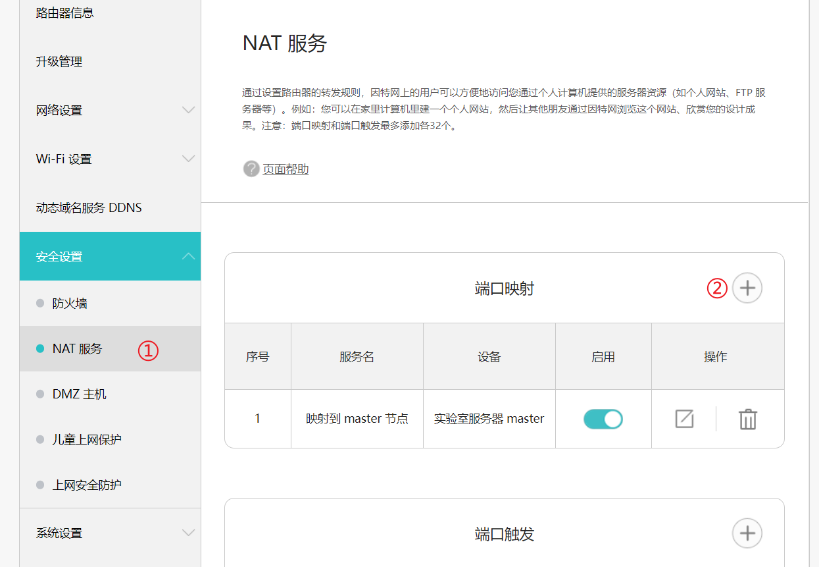Click the add port trigger plus icon

(x=747, y=533)
